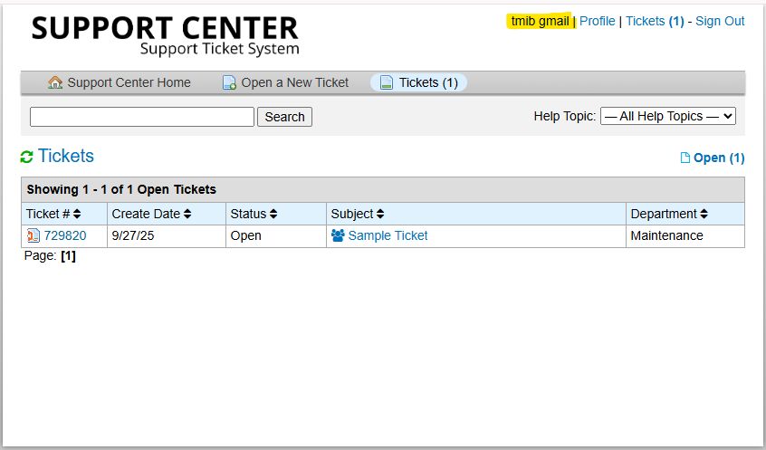Sort tickets by Subject column
This screenshot has height=450, width=766.
380,214
